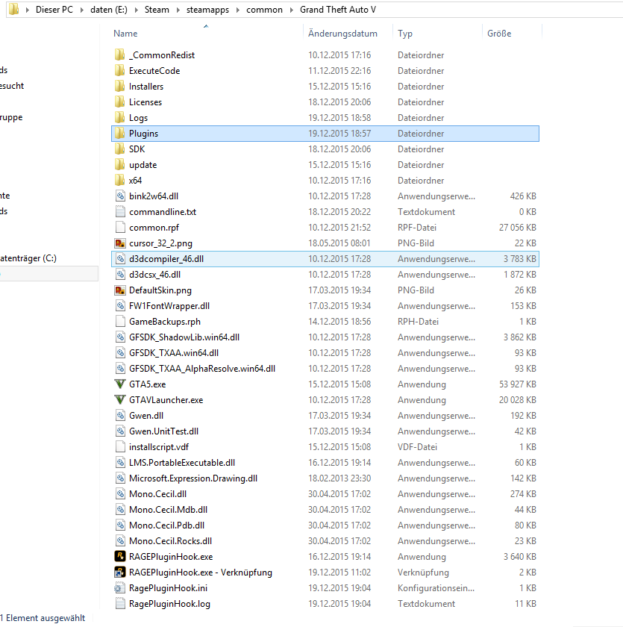Go to daten (E:) in the breadcrumb
Viewport: 623px width, 627px height.
(x=109, y=10)
